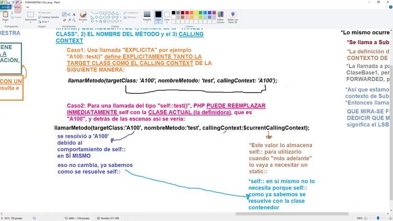
Task: Select the Magnifier zoom tool
Action: point(74,20)
